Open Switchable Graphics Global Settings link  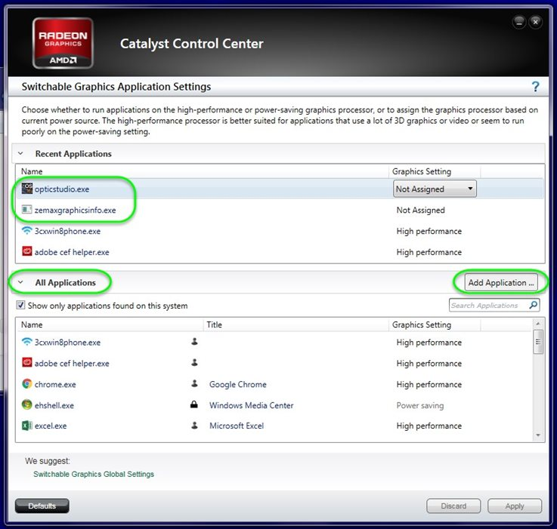94,474
